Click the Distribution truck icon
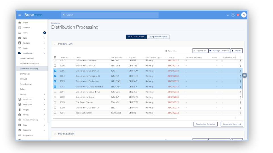This screenshot has width=273, height=153. click(x=20, y=53)
